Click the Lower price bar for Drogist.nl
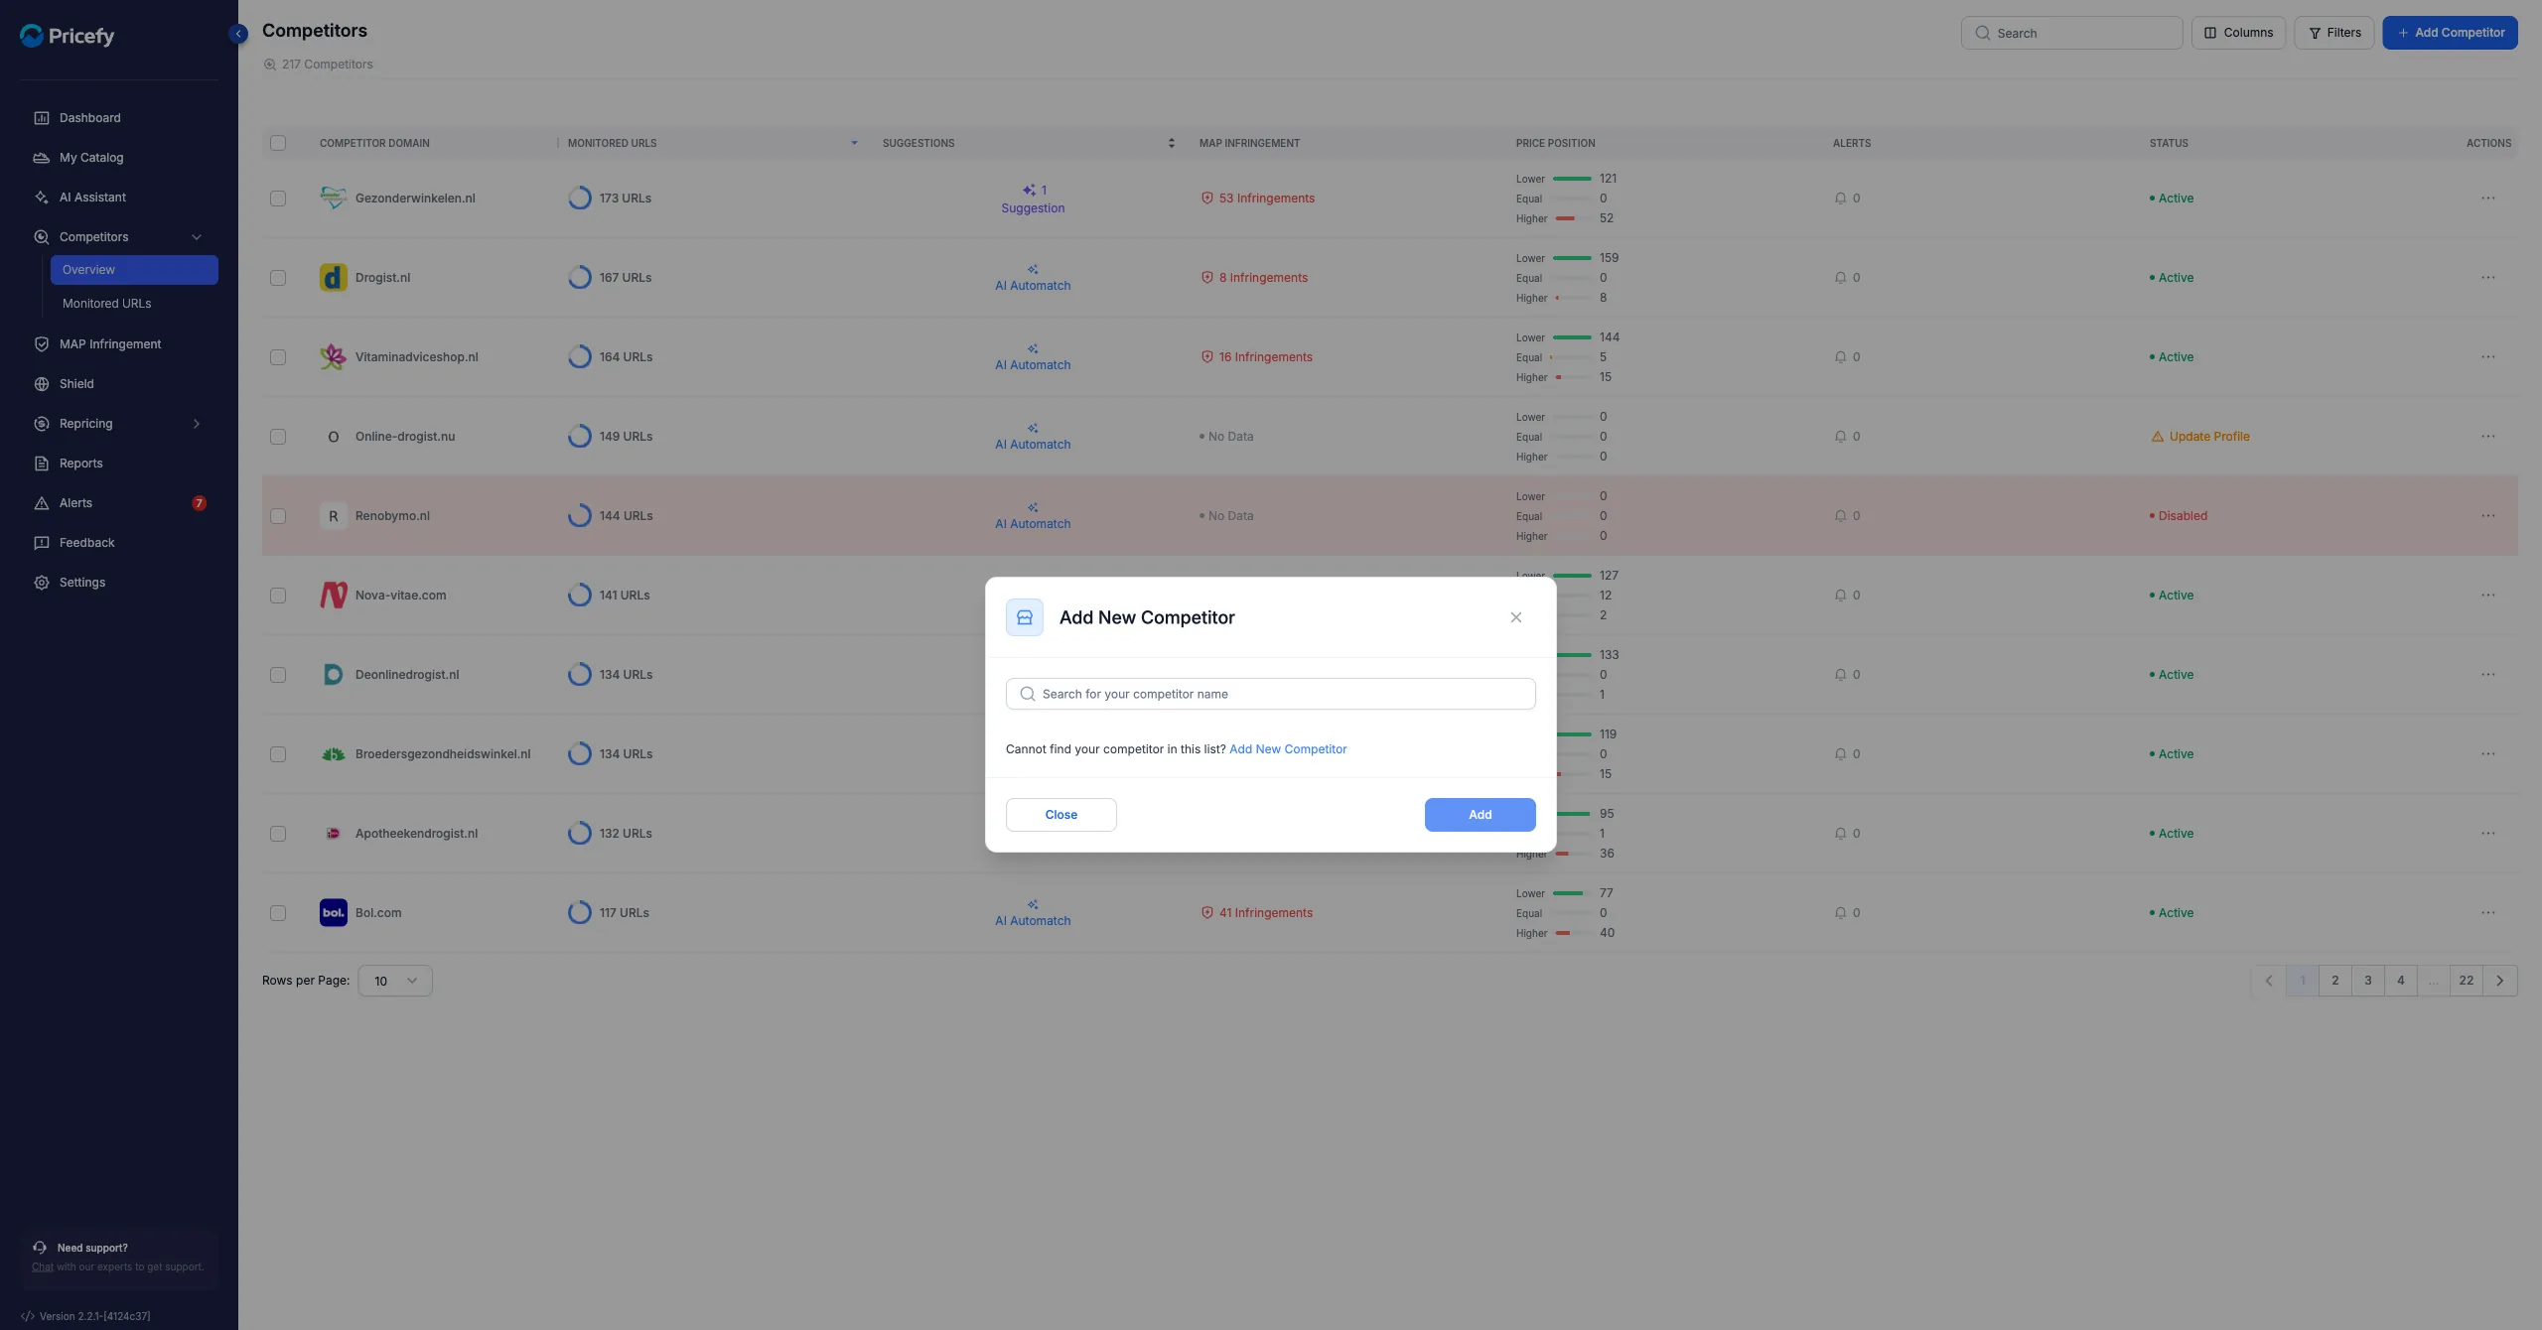The image size is (2542, 1330). [x=1572, y=258]
